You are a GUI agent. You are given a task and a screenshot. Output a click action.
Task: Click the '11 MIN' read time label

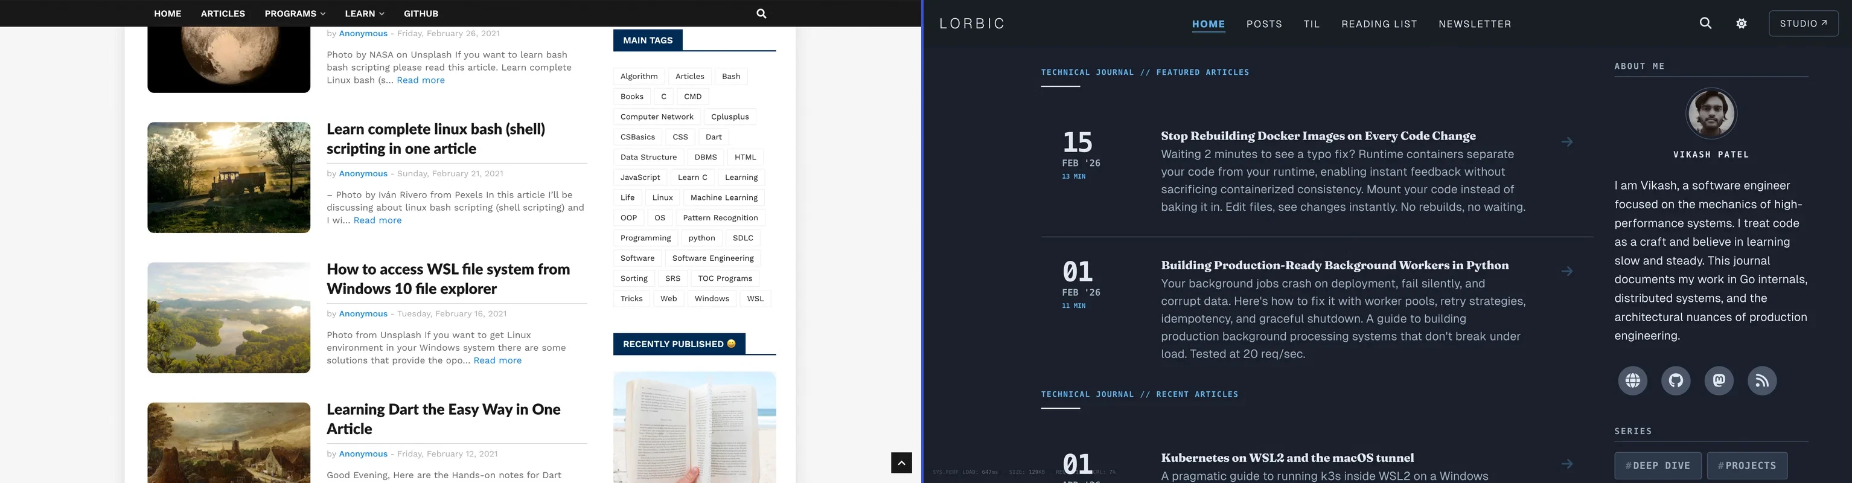pyautogui.click(x=1074, y=306)
